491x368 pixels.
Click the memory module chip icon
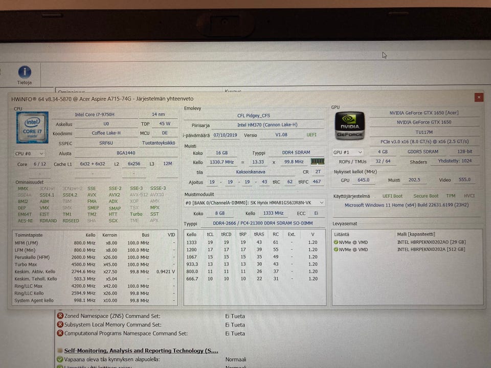pyautogui.click(x=317, y=162)
